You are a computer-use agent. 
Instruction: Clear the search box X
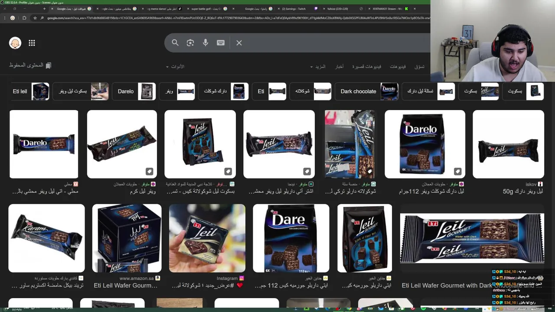(x=239, y=43)
